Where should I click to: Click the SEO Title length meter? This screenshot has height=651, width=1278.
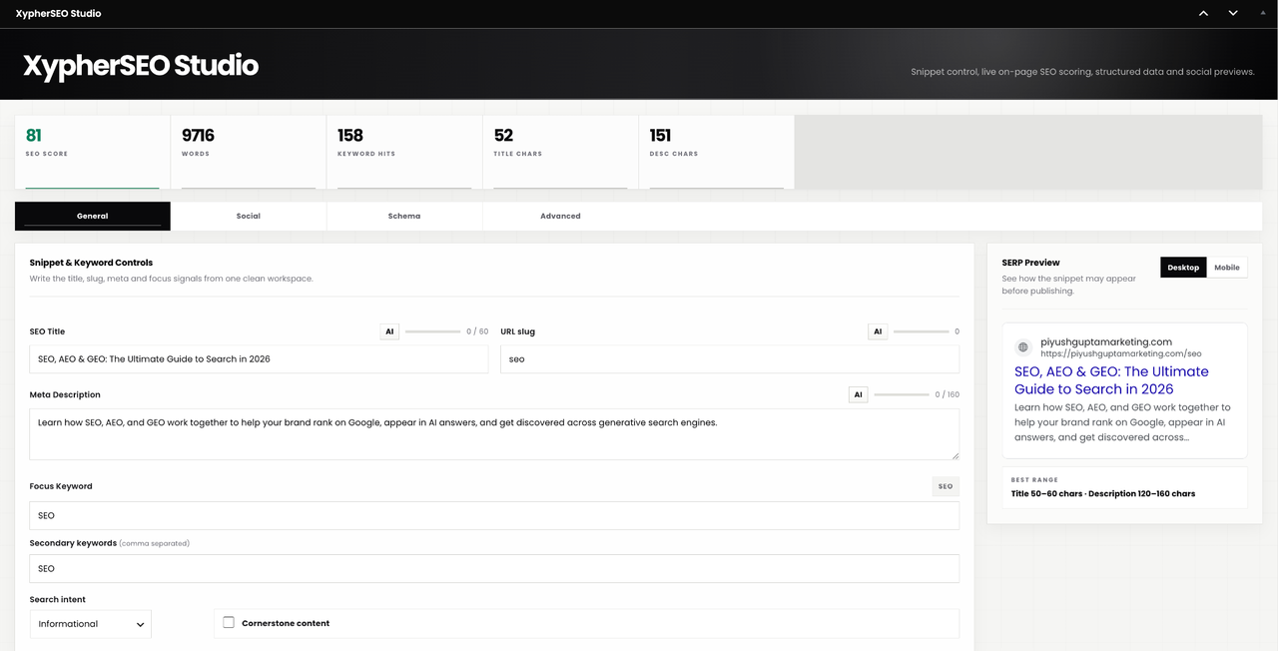click(432, 331)
